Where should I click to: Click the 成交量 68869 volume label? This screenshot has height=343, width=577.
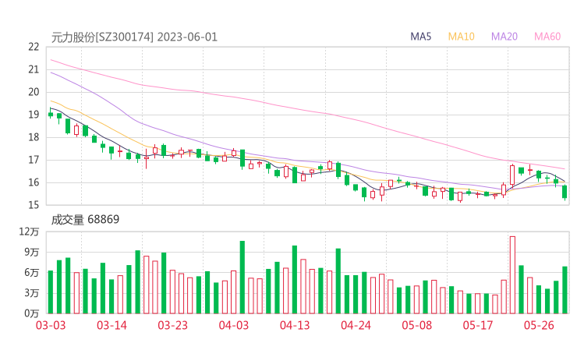point(85,220)
